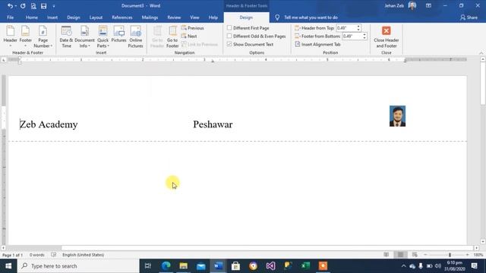Insert Date & Time
The width and height of the screenshot is (486, 273).
coord(66,36)
